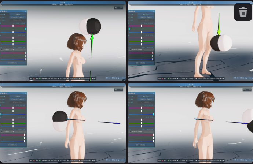Image resolution: width=253 pixels, height=164 pixels.
Task: Click the trash delete icon
Action: pos(243,12)
